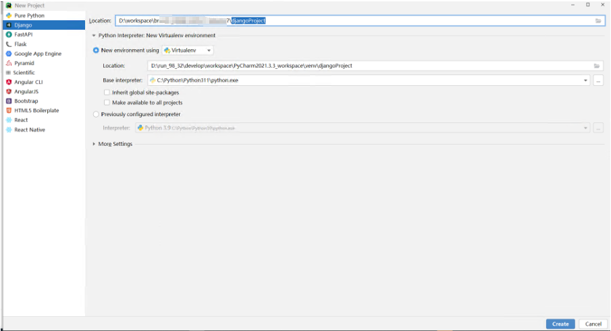This screenshot has height=331, width=611.
Task: Click the Cancel button
Action: point(593,324)
